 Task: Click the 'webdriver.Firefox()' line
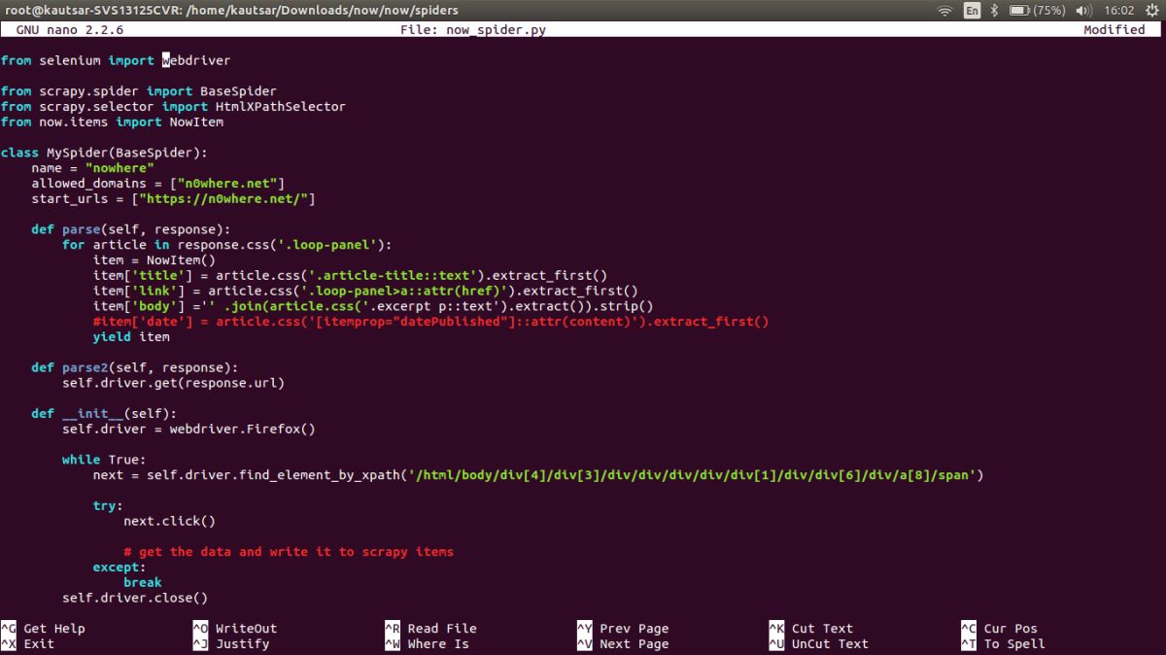tap(189, 429)
